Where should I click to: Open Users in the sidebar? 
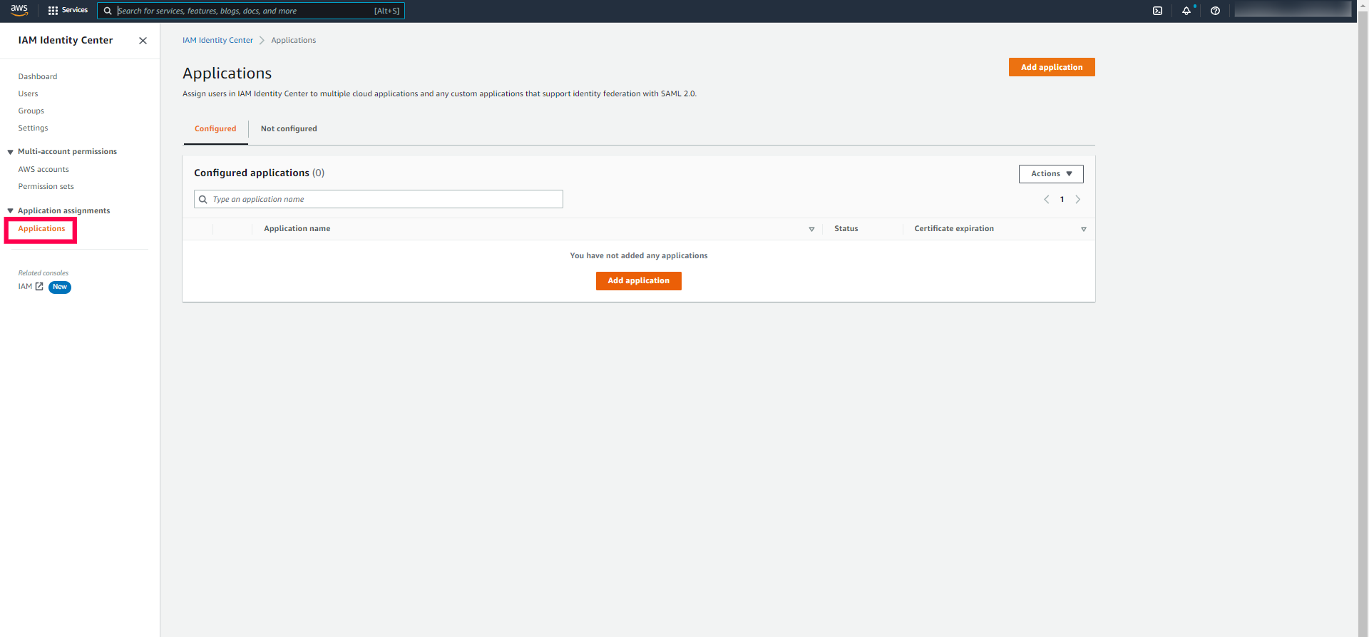[x=29, y=94]
